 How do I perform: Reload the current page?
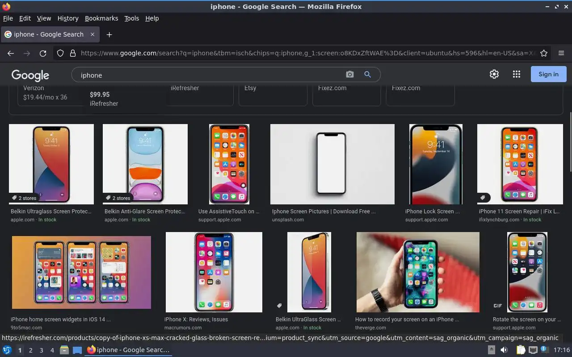click(43, 53)
